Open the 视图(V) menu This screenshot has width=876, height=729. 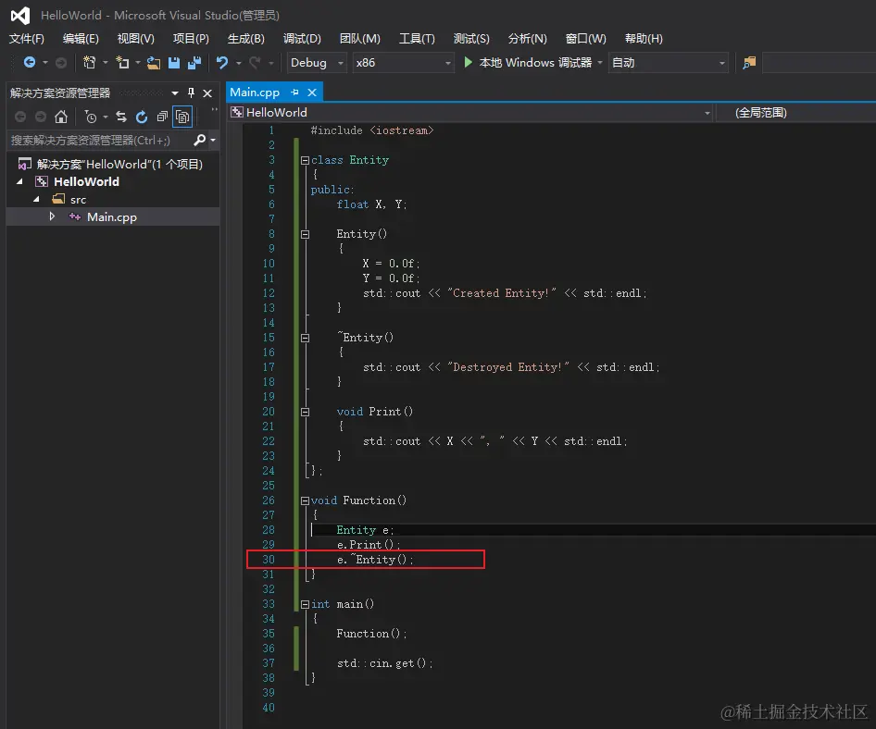pyautogui.click(x=136, y=39)
